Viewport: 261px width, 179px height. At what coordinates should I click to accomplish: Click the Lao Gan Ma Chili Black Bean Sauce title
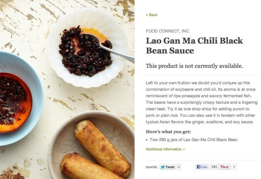click(x=194, y=46)
